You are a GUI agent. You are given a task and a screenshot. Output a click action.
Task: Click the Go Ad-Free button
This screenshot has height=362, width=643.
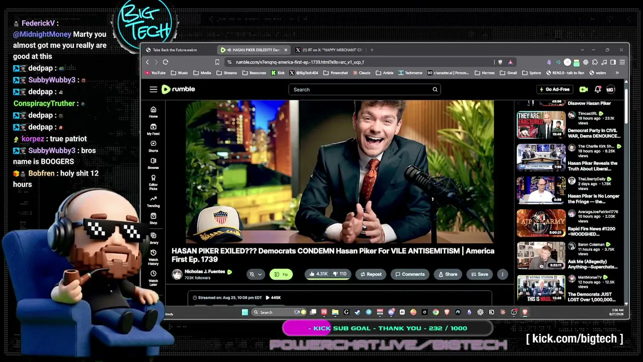pyautogui.click(x=555, y=89)
